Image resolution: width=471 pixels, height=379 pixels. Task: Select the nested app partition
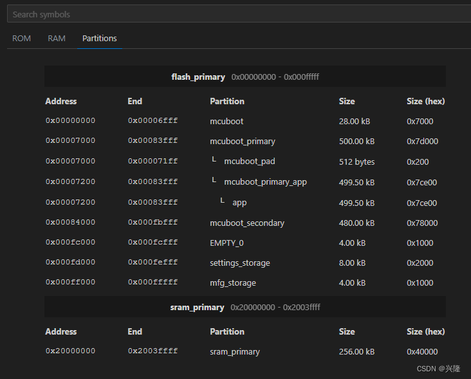click(239, 203)
